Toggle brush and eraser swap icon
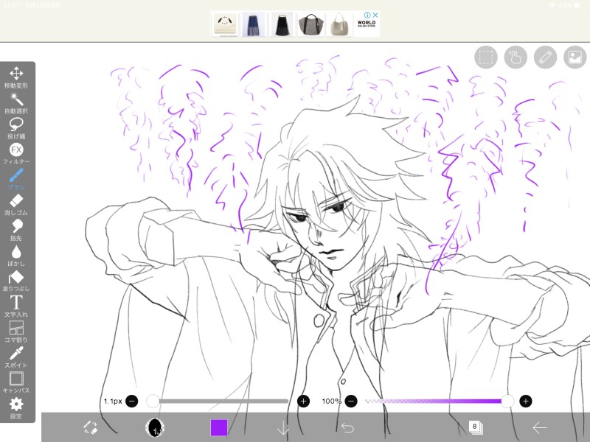This screenshot has width=590, height=442. [x=91, y=428]
